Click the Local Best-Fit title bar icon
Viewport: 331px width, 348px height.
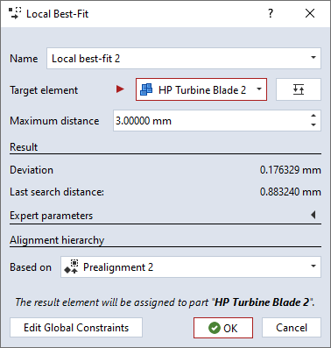pos(15,14)
